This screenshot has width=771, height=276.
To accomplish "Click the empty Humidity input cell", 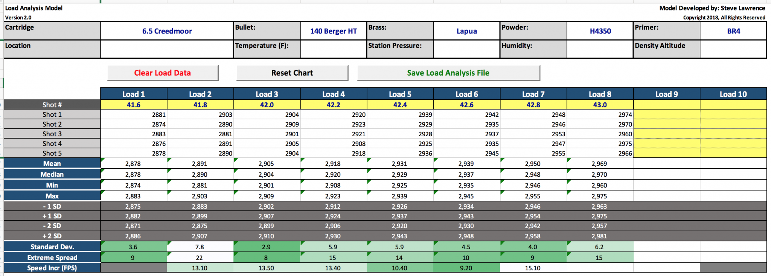I will click(x=600, y=49).
